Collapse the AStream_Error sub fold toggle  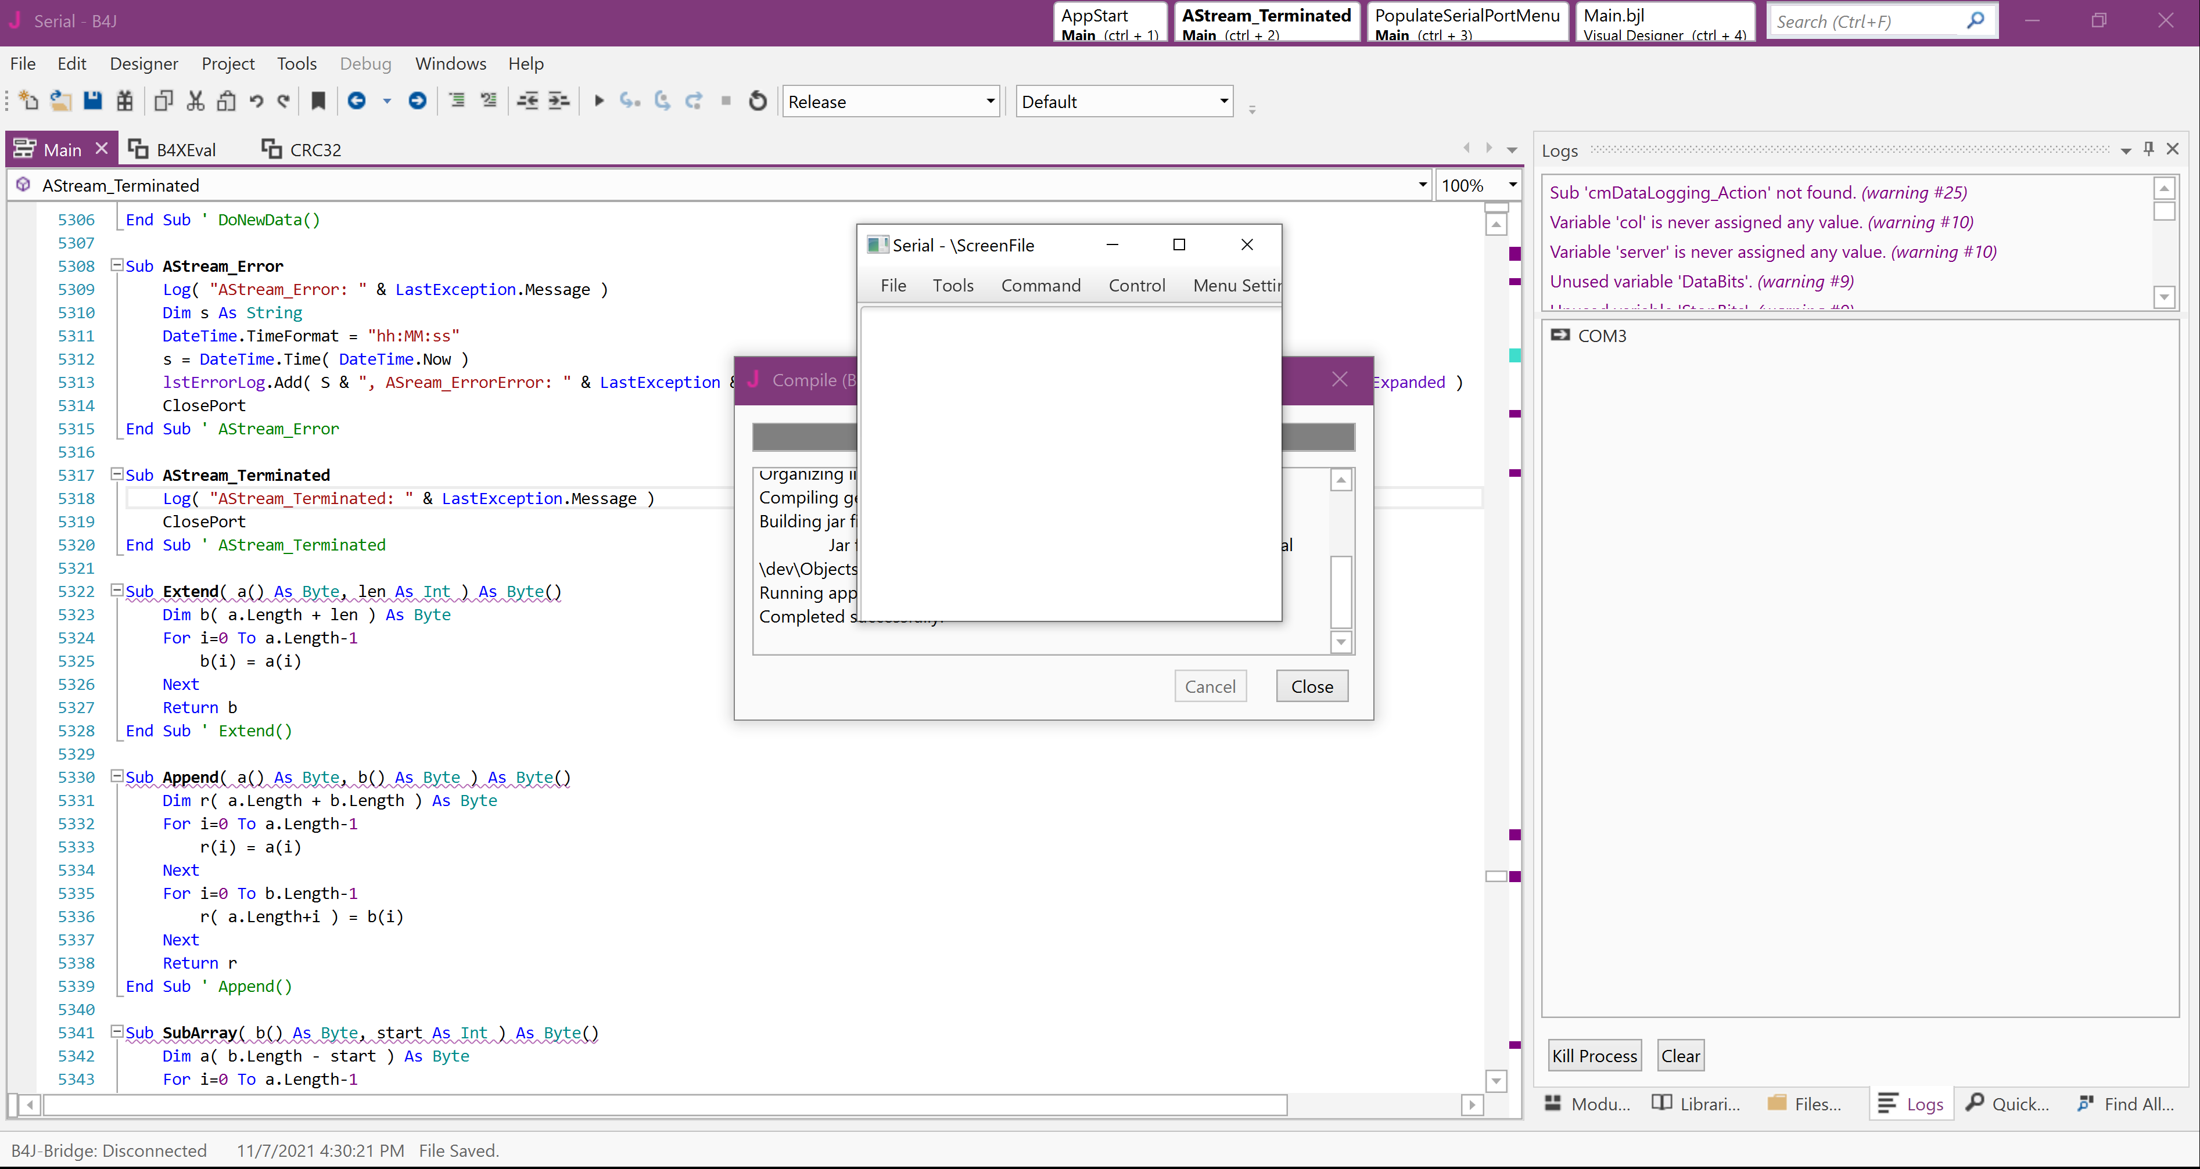click(116, 265)
